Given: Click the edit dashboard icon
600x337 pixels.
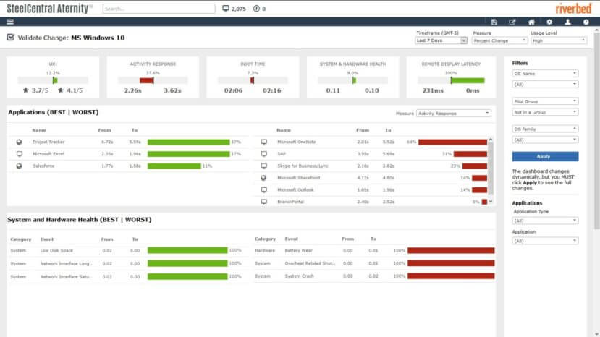Looking at the screenshot, I should pyautogui.click(x=512, y=22).
